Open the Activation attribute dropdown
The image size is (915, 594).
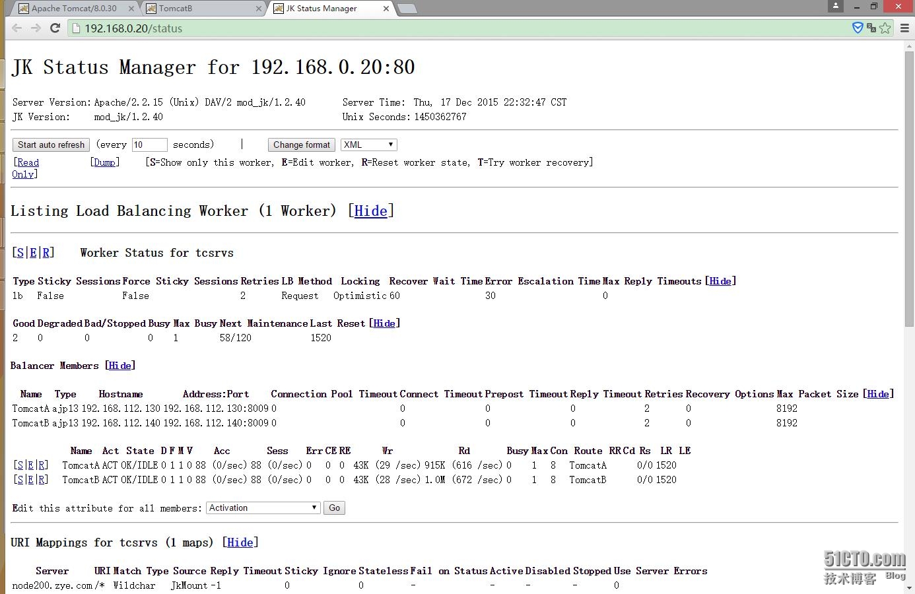[x=263, y=508]
